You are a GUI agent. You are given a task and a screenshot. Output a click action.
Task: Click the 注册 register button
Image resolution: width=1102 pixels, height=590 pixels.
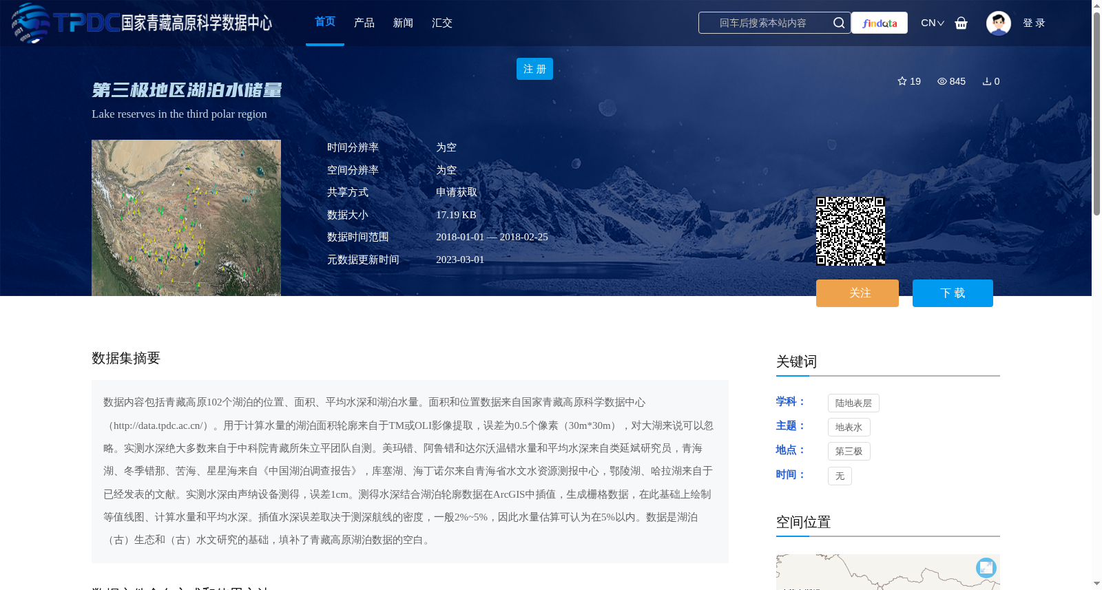pyautogui.click(x=534, y=69)
